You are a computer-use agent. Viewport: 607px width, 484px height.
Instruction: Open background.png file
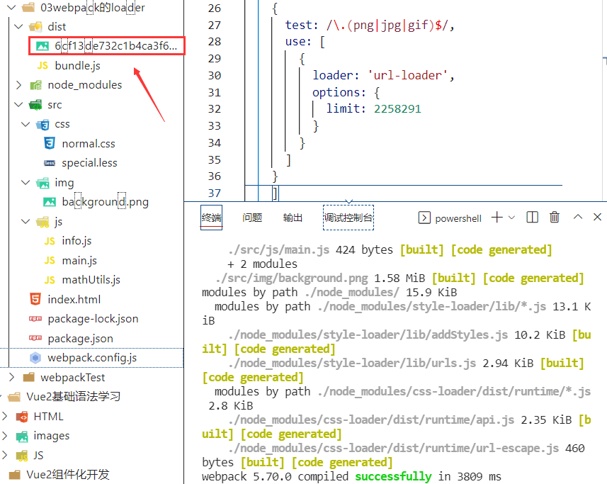coord(106,202)
